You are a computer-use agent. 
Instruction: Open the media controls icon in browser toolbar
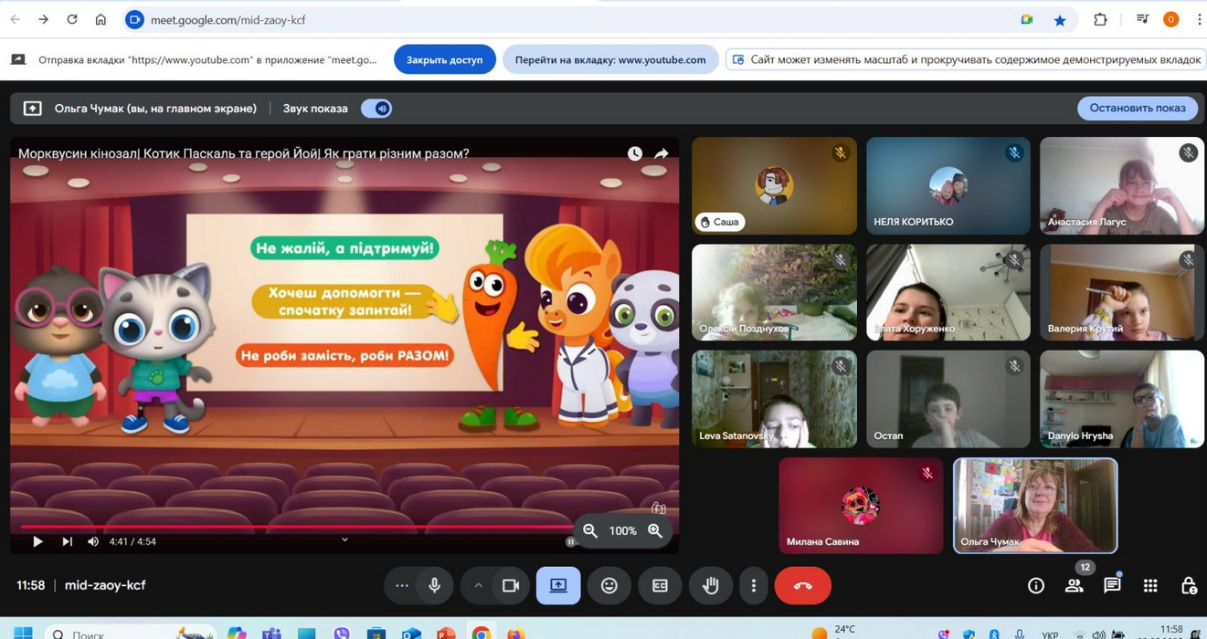pyautogui.click(x=1142, y=19)
